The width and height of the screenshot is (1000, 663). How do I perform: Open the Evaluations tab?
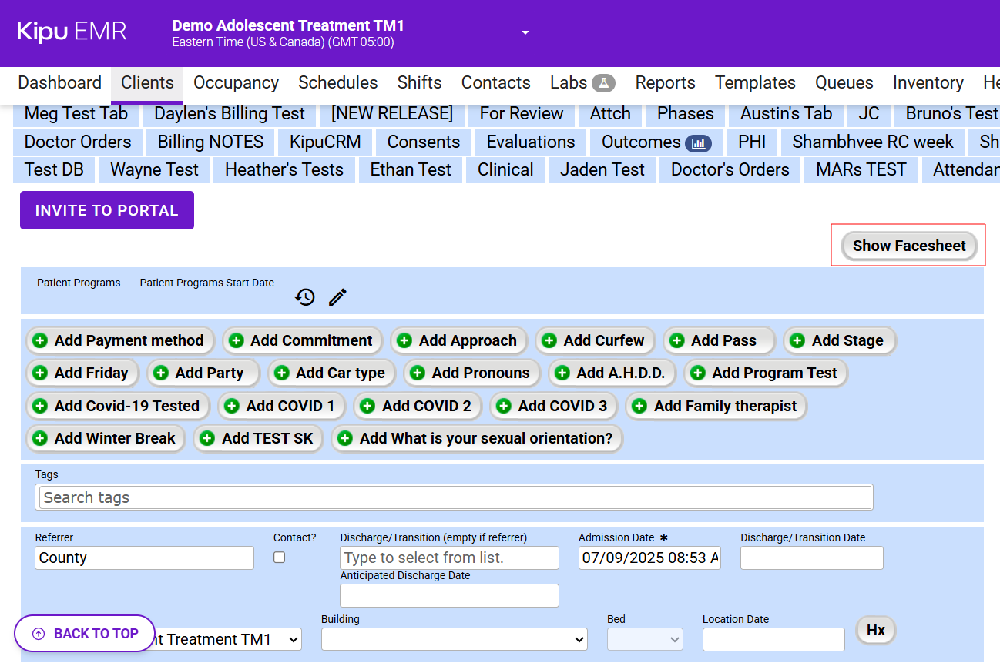[530, 142]
